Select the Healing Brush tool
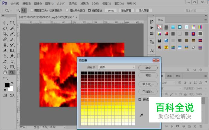Screen dimensions: 209x130 [x=5, y=40]
